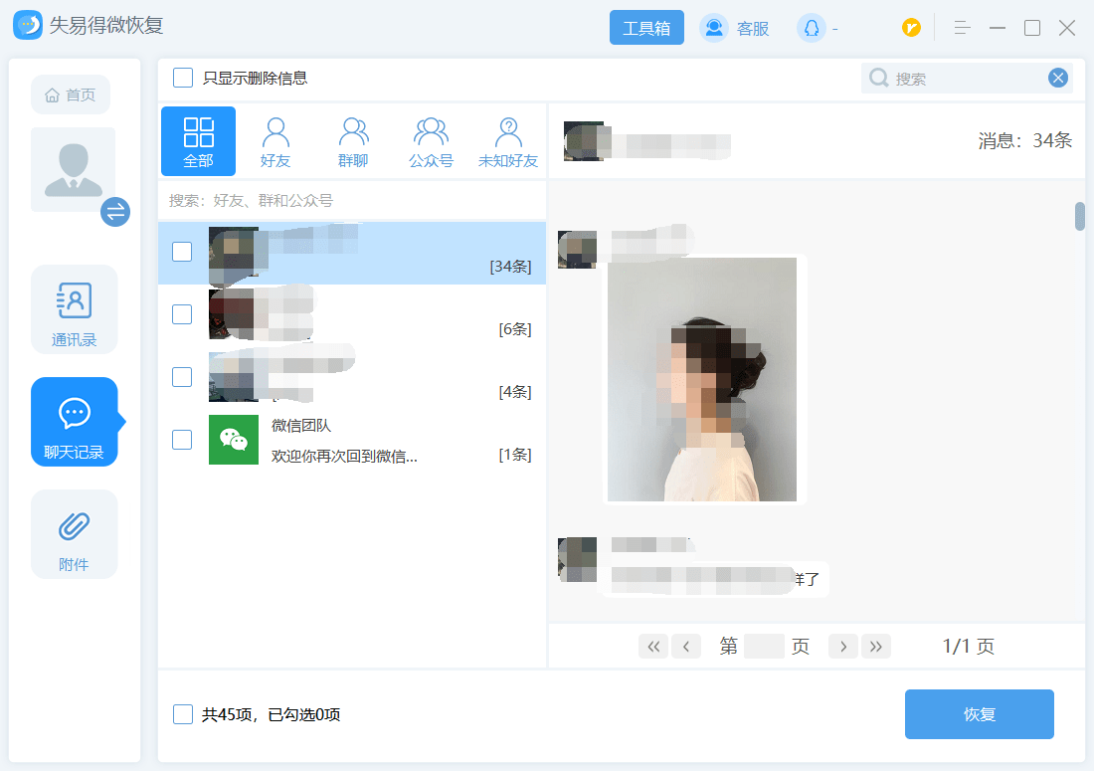The image size is (1094, 771).
Task: Clear the search with the blue X icon
Action: pos(1058,78)
